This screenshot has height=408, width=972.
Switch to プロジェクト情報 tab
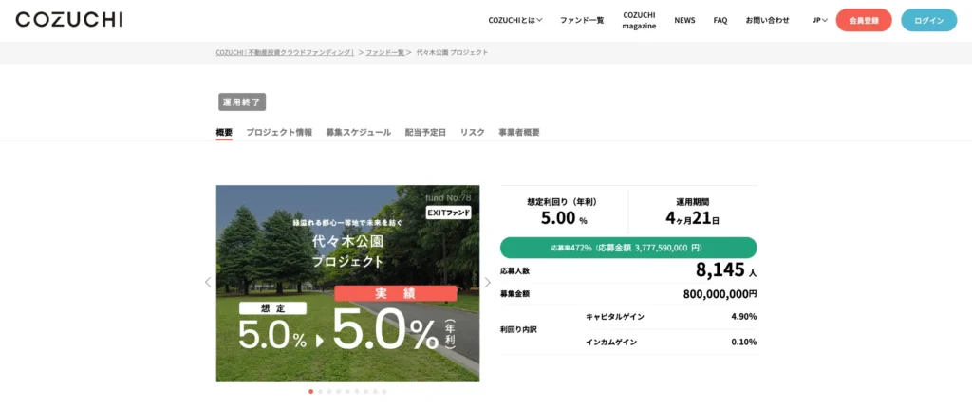click(x=279, y=132)
